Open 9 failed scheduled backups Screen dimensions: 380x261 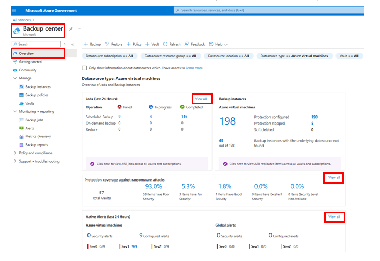pos(119,117)
